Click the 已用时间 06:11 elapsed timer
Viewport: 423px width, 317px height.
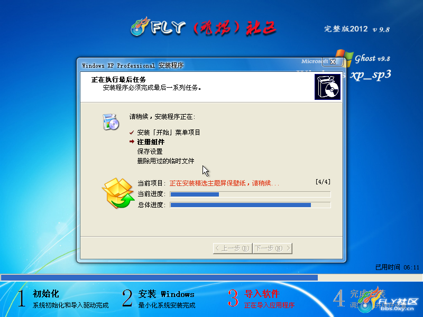coord(398,267)
